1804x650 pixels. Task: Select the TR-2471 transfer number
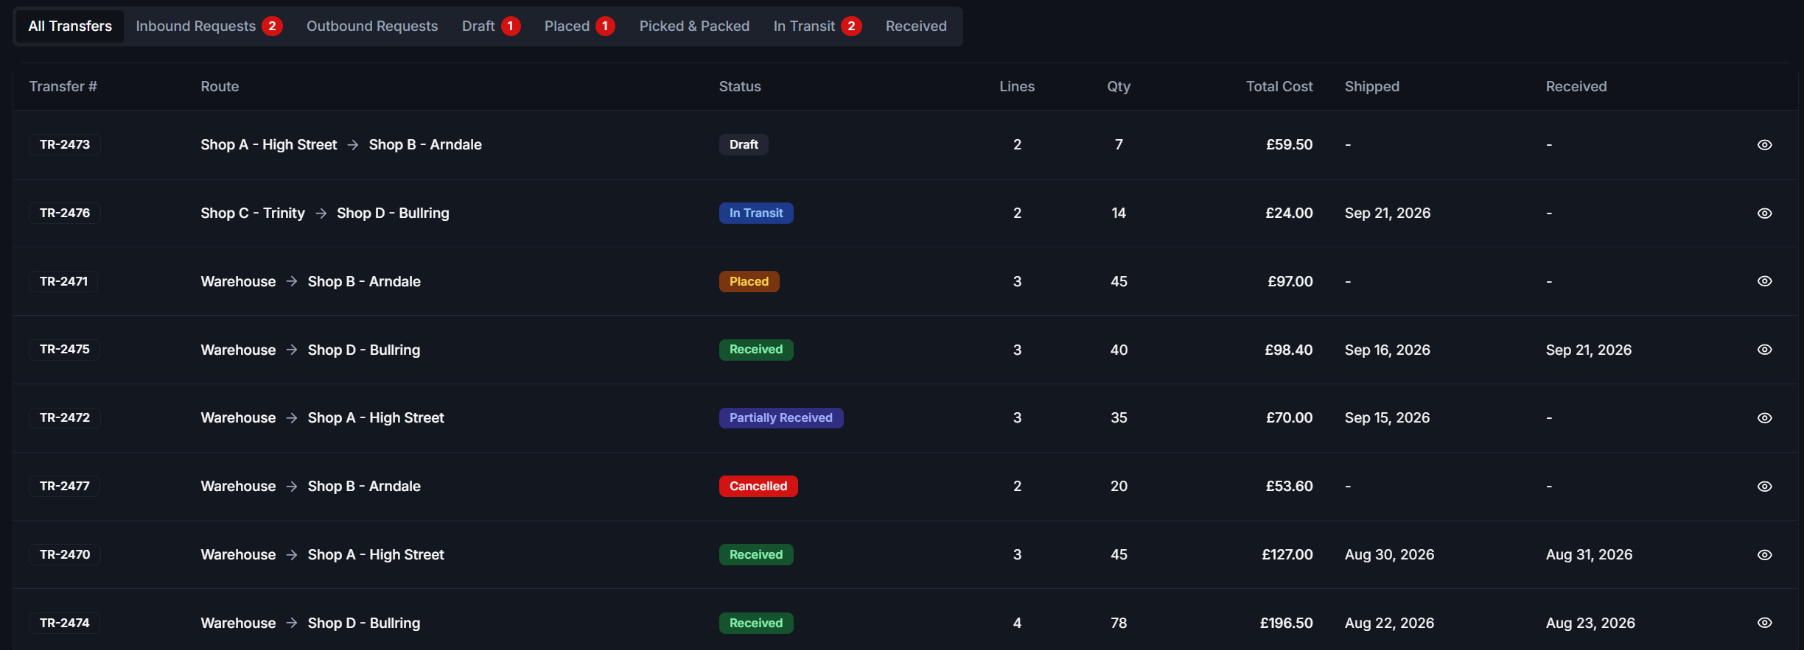(63, 281)
